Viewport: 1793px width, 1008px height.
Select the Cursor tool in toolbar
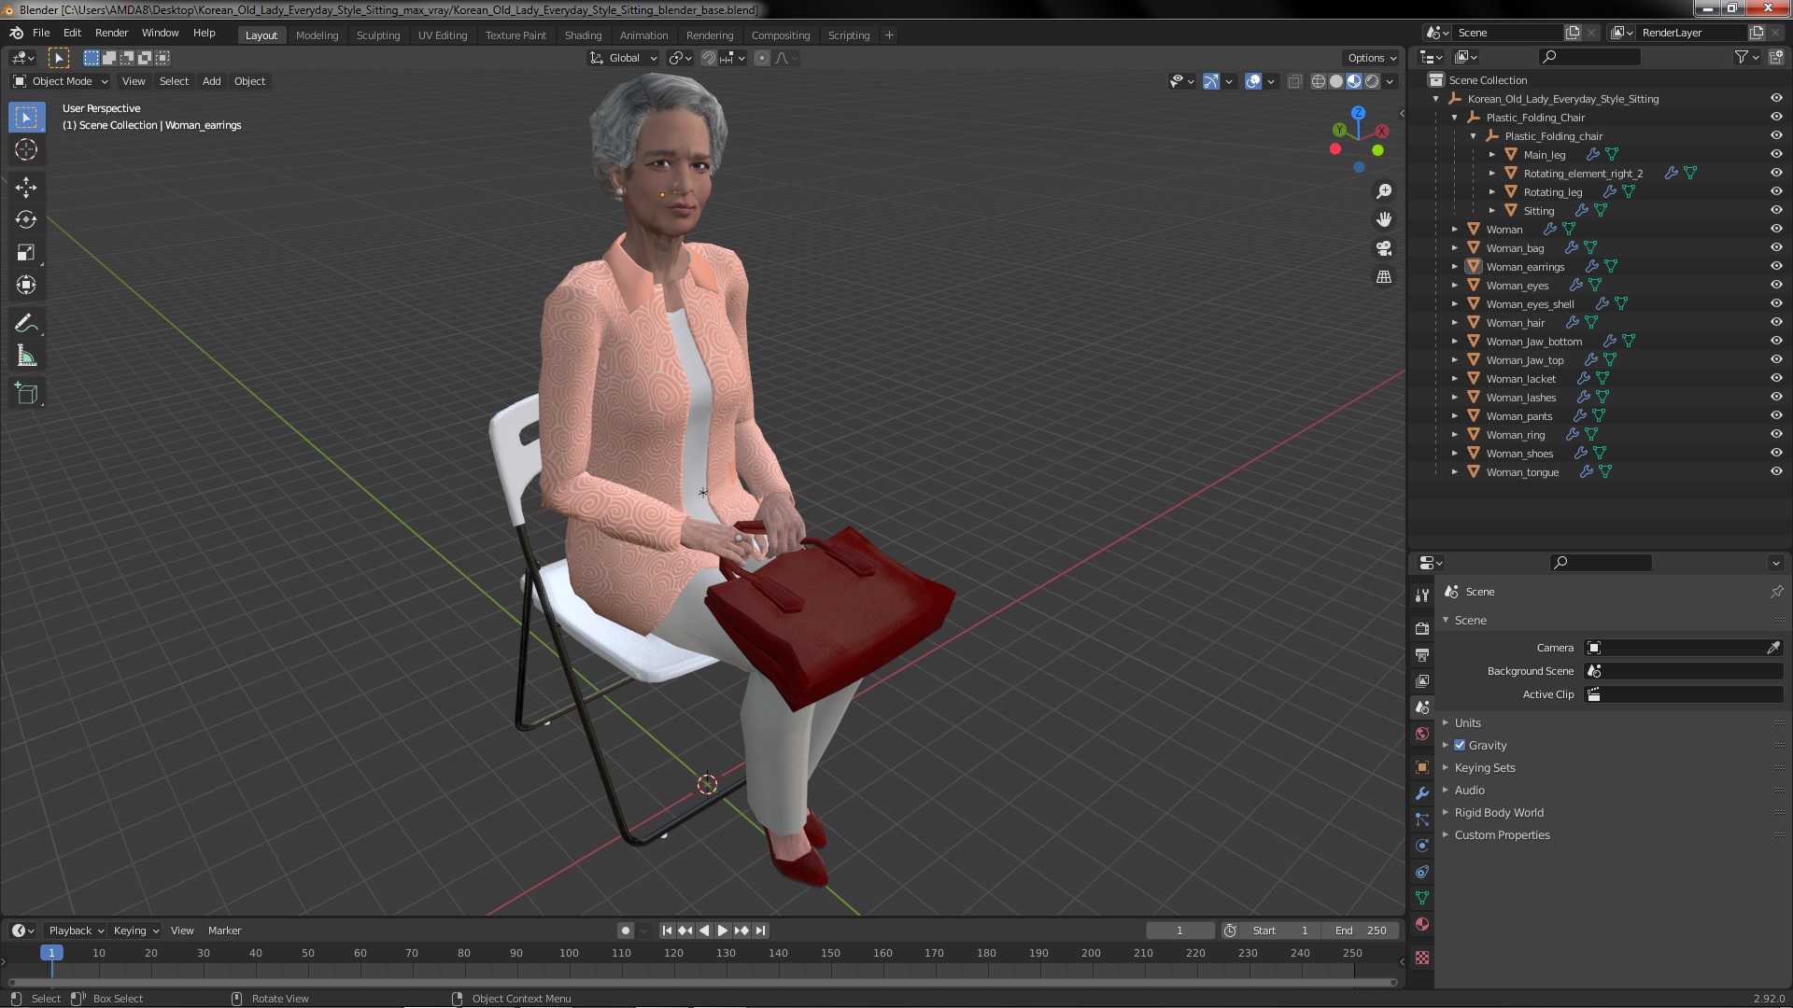coord(26,150)
